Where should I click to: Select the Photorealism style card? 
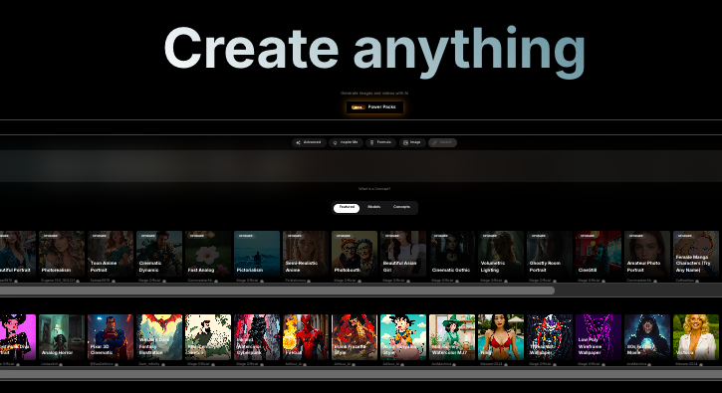(x=62, y=254)
